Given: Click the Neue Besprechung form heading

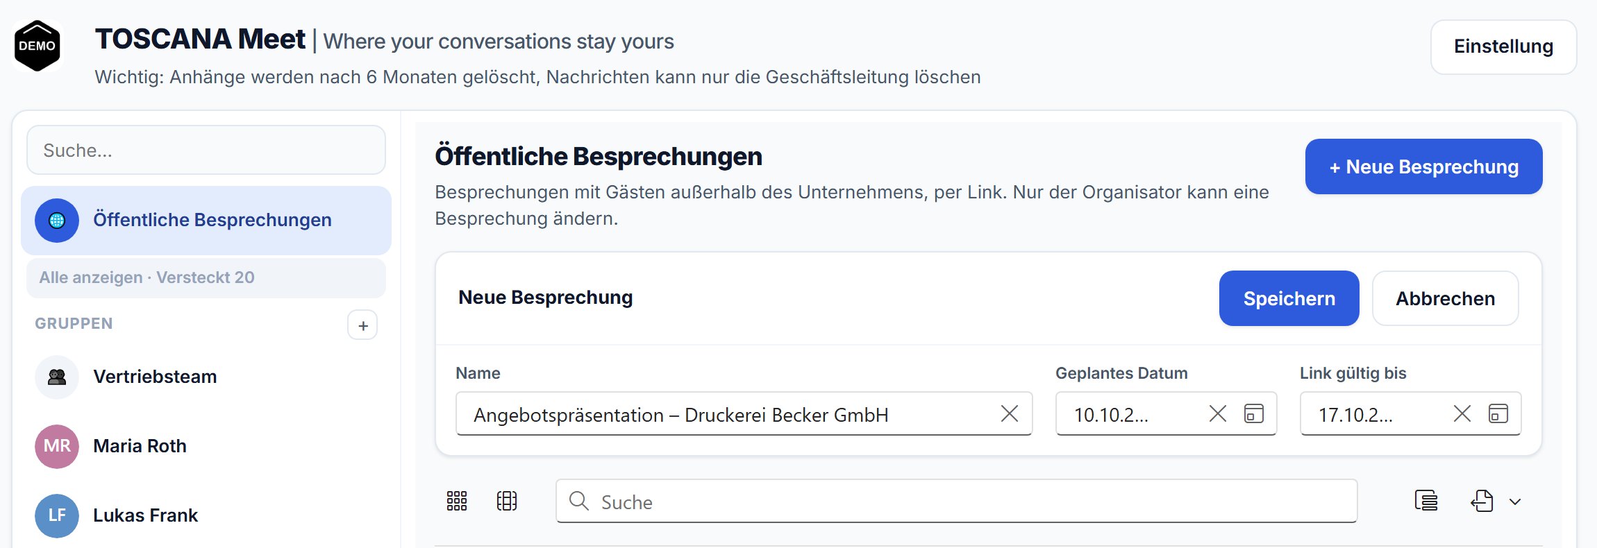Looking at the screenshot, I should (546, 298).
